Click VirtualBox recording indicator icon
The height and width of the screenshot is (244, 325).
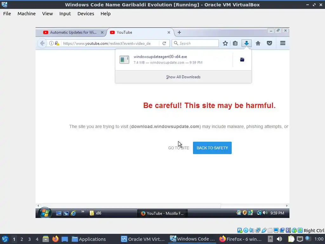point(282,230)
